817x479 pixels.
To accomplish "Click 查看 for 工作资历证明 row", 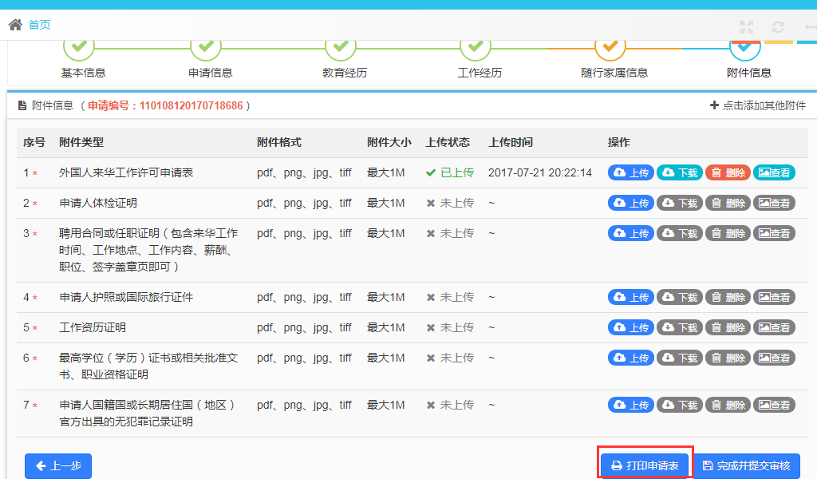I will pos(774,327).
